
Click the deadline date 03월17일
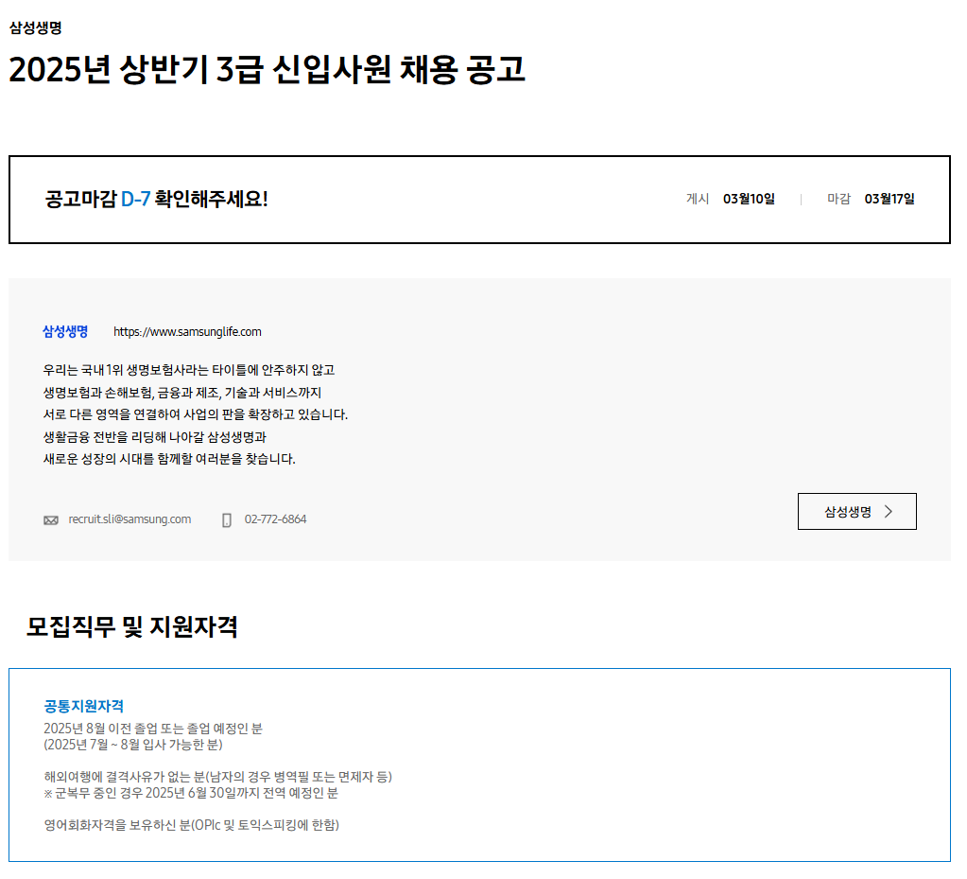[889, 199]
